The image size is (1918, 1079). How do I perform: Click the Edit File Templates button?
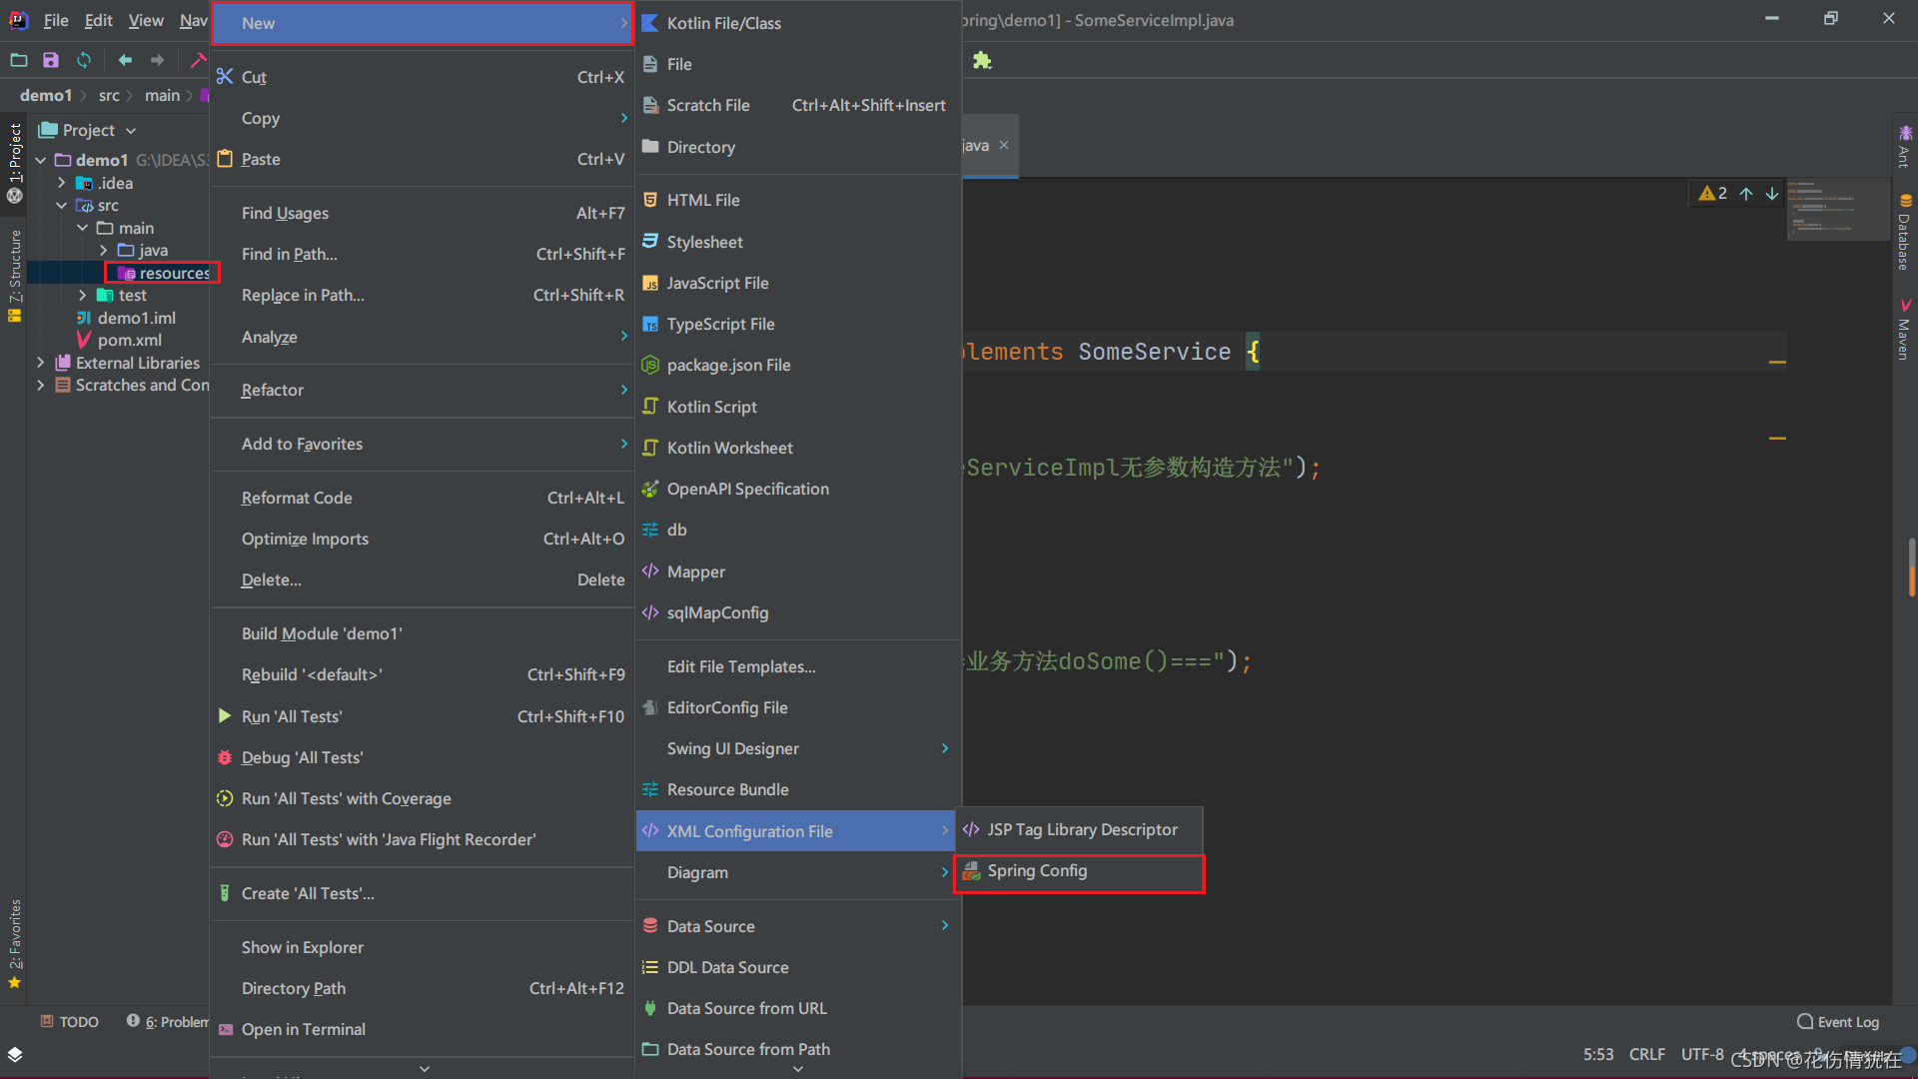click(741, 666)
